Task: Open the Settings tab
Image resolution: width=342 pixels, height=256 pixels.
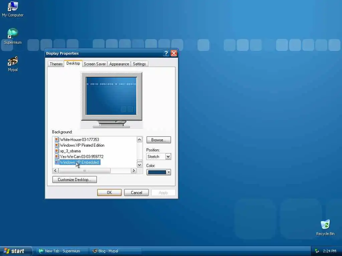Action: click(x=139, y=64)
